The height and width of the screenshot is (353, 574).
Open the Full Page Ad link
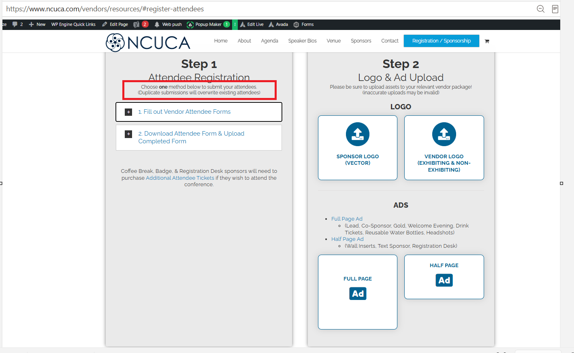click(347, 219)
